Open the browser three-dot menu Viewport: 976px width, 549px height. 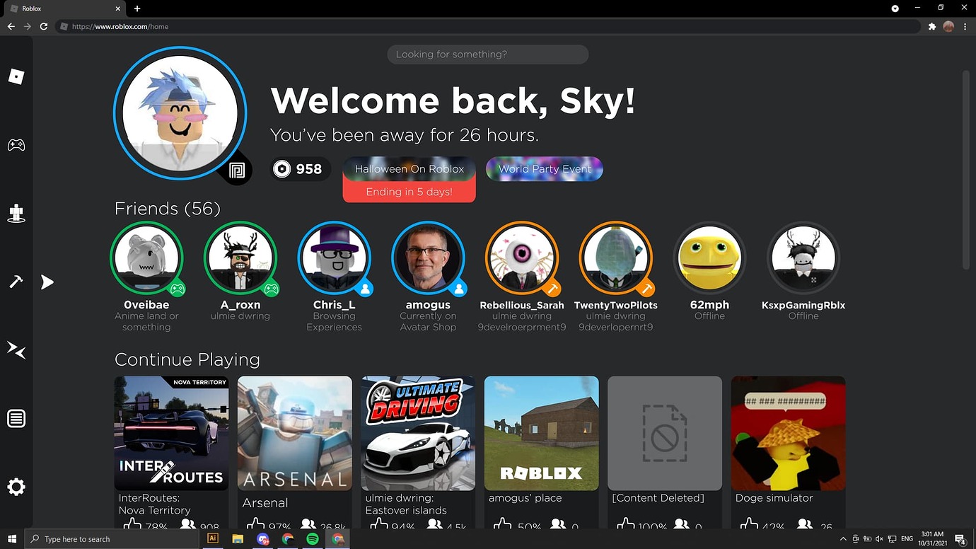(965, 26)
